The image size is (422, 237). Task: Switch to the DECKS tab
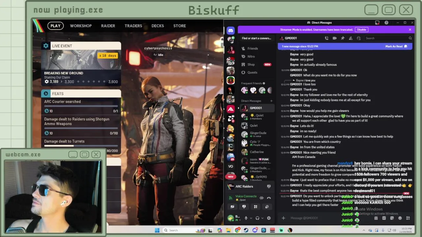point(158,26)
